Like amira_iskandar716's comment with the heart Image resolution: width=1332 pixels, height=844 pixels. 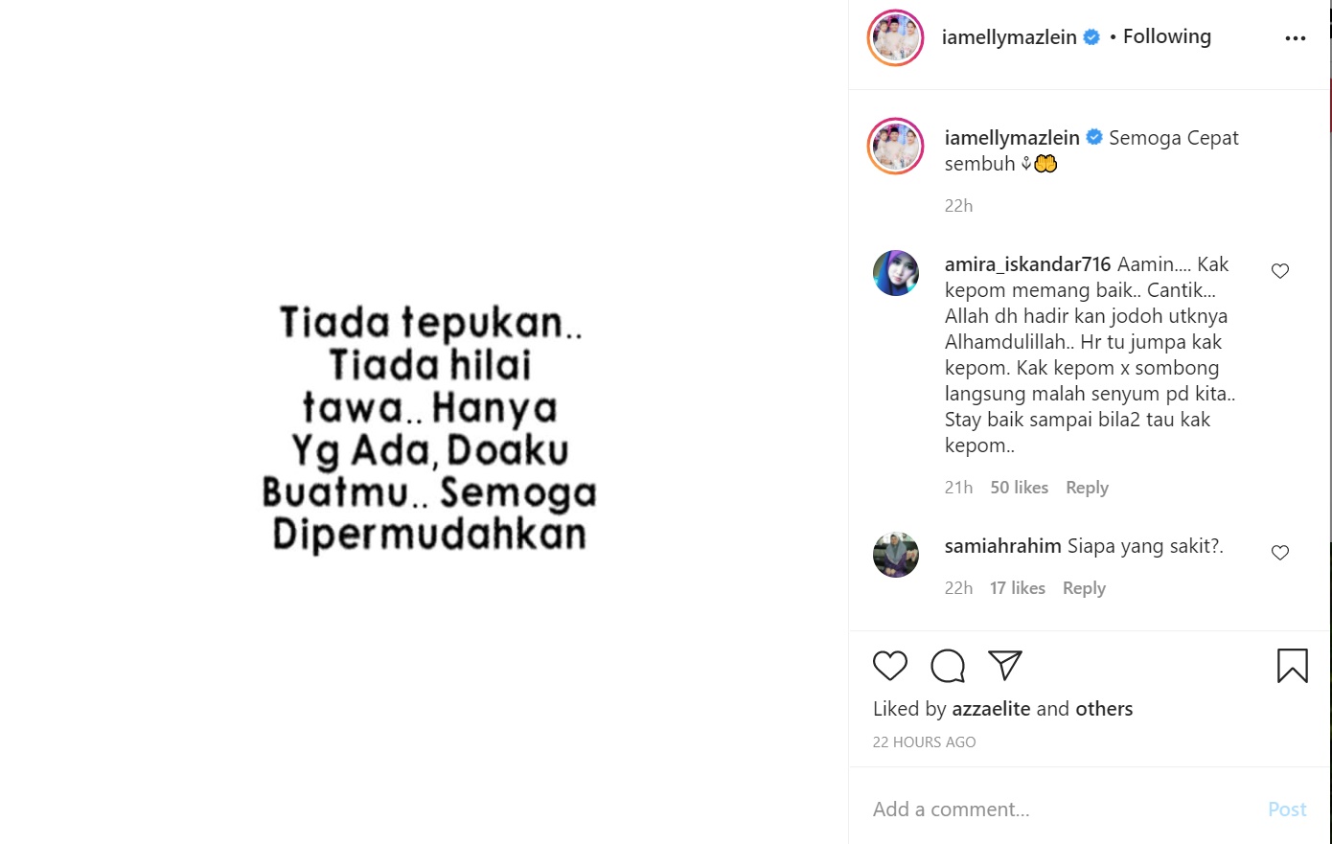(1280, 271)
